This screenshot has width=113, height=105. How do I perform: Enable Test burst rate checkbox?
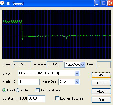(37, 90)
